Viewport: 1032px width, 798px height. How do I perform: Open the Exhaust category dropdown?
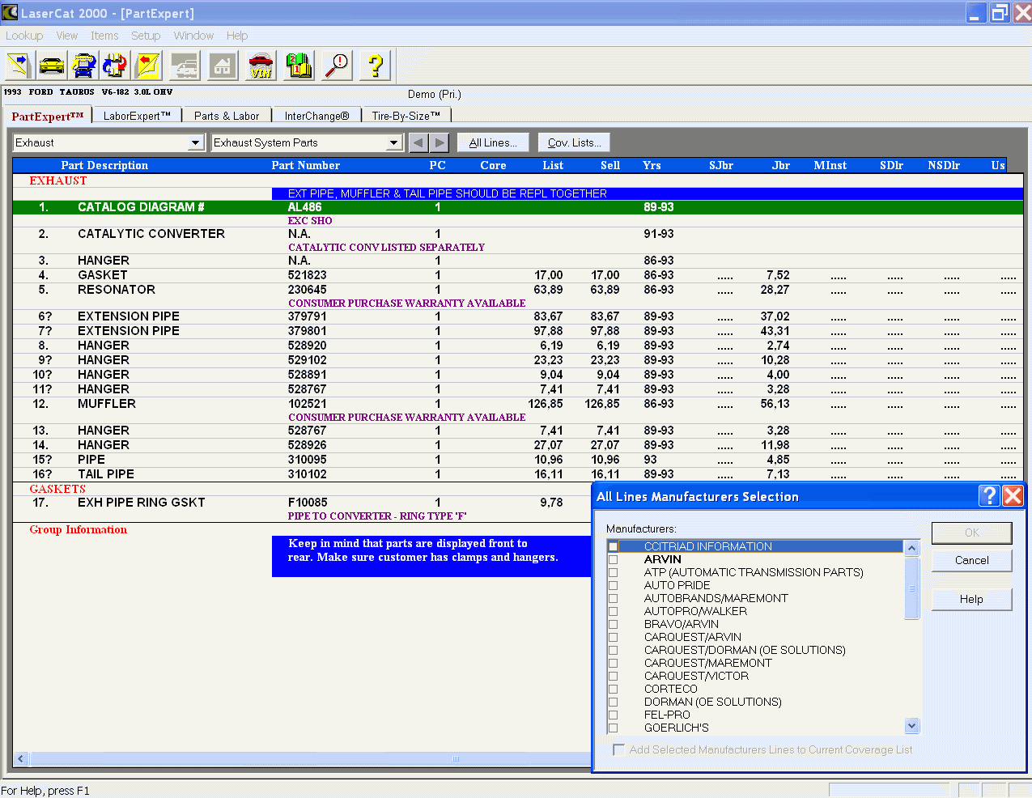pyautogui.click(x=195, y=142)
